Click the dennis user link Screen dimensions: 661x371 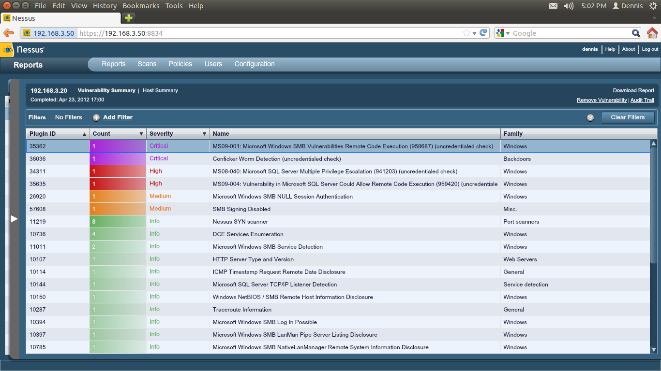(590, 49)
